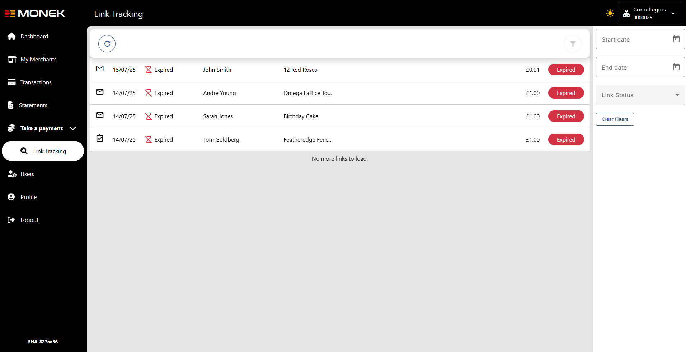
Task: Open the Transactions page
Action: tap(36, 82)
